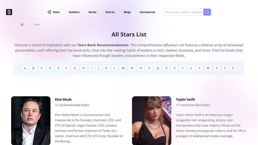Image resolution: width=258 pixels, height=145 pixels.
Task: Filter stars by letter A
Action: [25, 68]
